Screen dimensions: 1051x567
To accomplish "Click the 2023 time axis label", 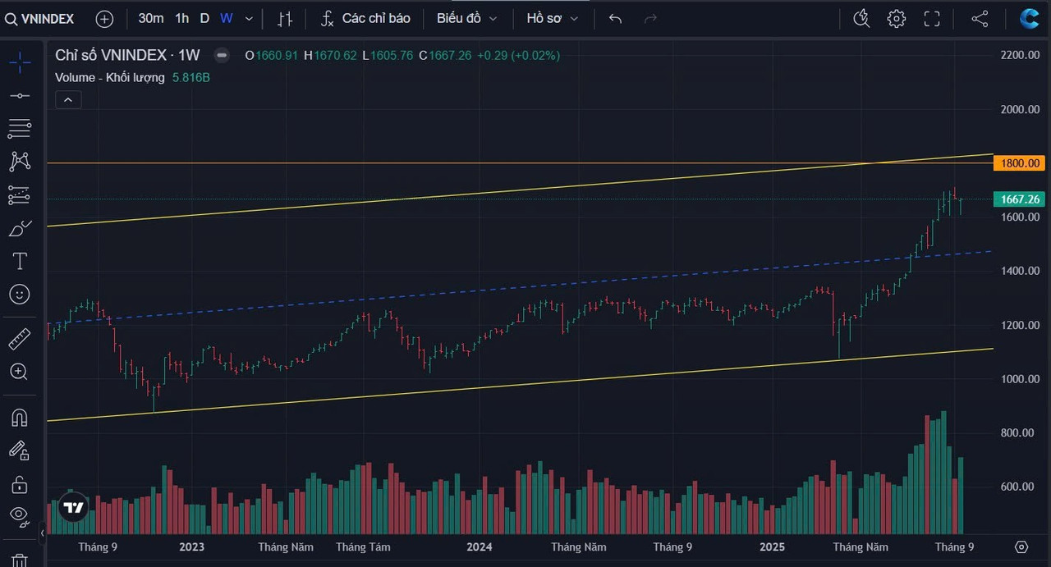I will 191,546.
